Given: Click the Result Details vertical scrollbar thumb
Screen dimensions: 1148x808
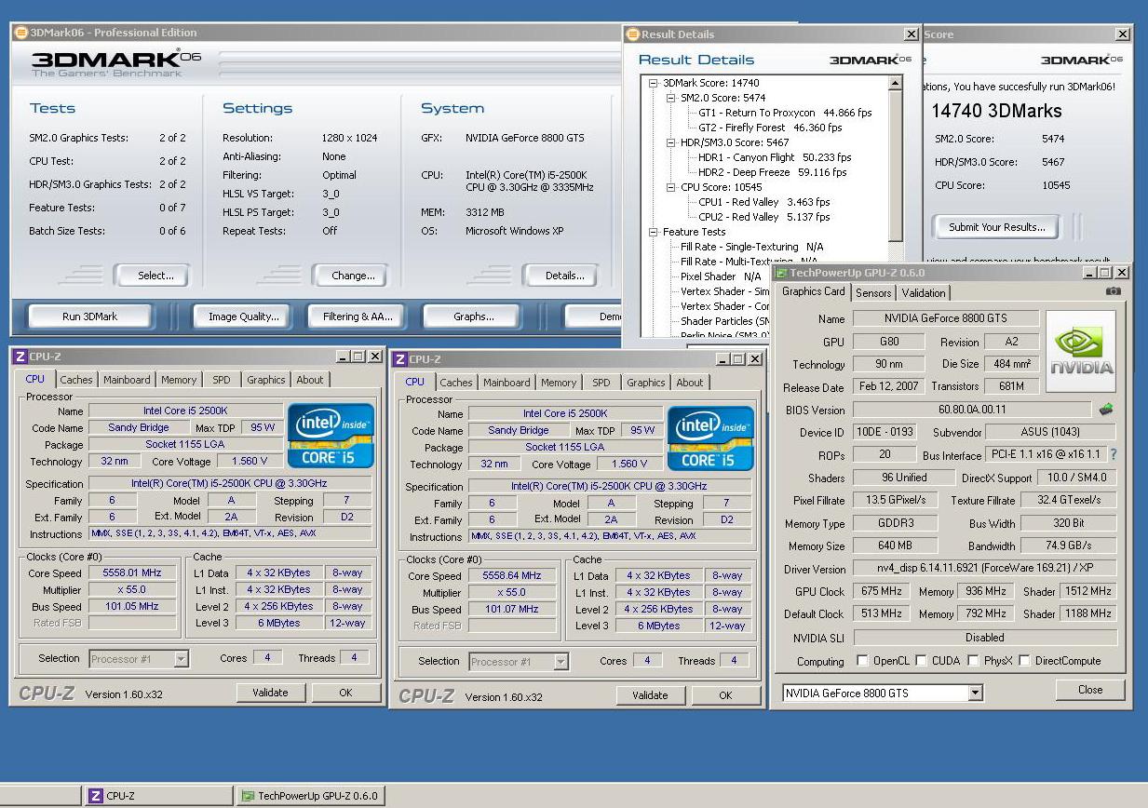Looking at the screenshot, I should [896, 166].
